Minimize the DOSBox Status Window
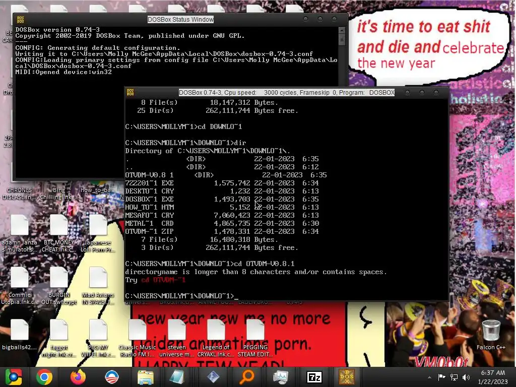 click(306, 19)
